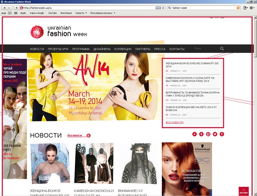
Task: Click the site search magnifier icon
Action: (x=222, y=49)
